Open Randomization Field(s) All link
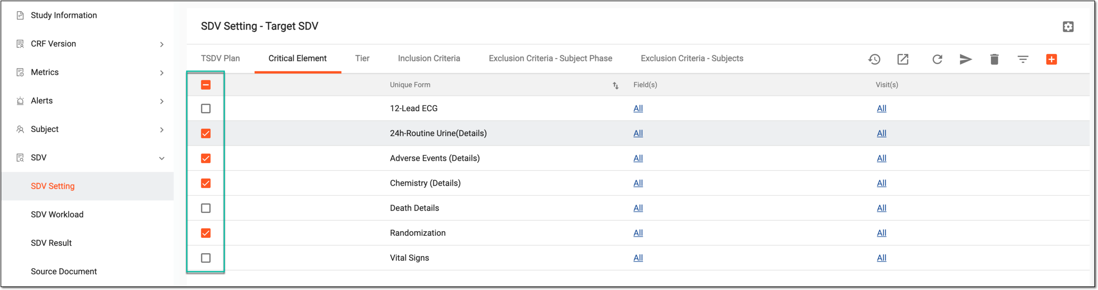Image resolution: width=1098 pixels, height=290 pixels. coord(638,233)
